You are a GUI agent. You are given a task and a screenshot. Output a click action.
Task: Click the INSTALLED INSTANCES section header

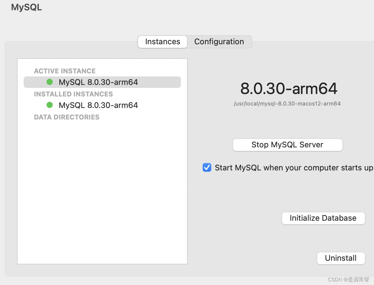74,94
